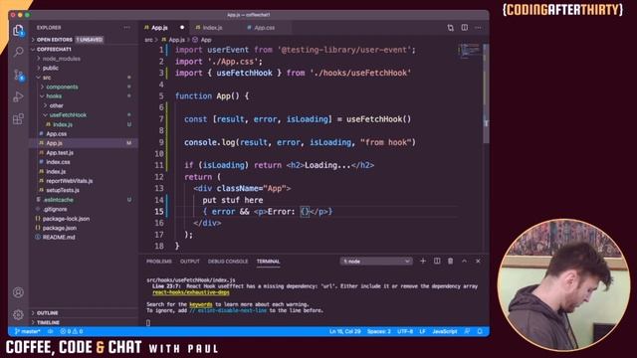Image resolution: width=637 pixels, height=358 pixels.
Task: Open the Search view icon
Action: 18,52
